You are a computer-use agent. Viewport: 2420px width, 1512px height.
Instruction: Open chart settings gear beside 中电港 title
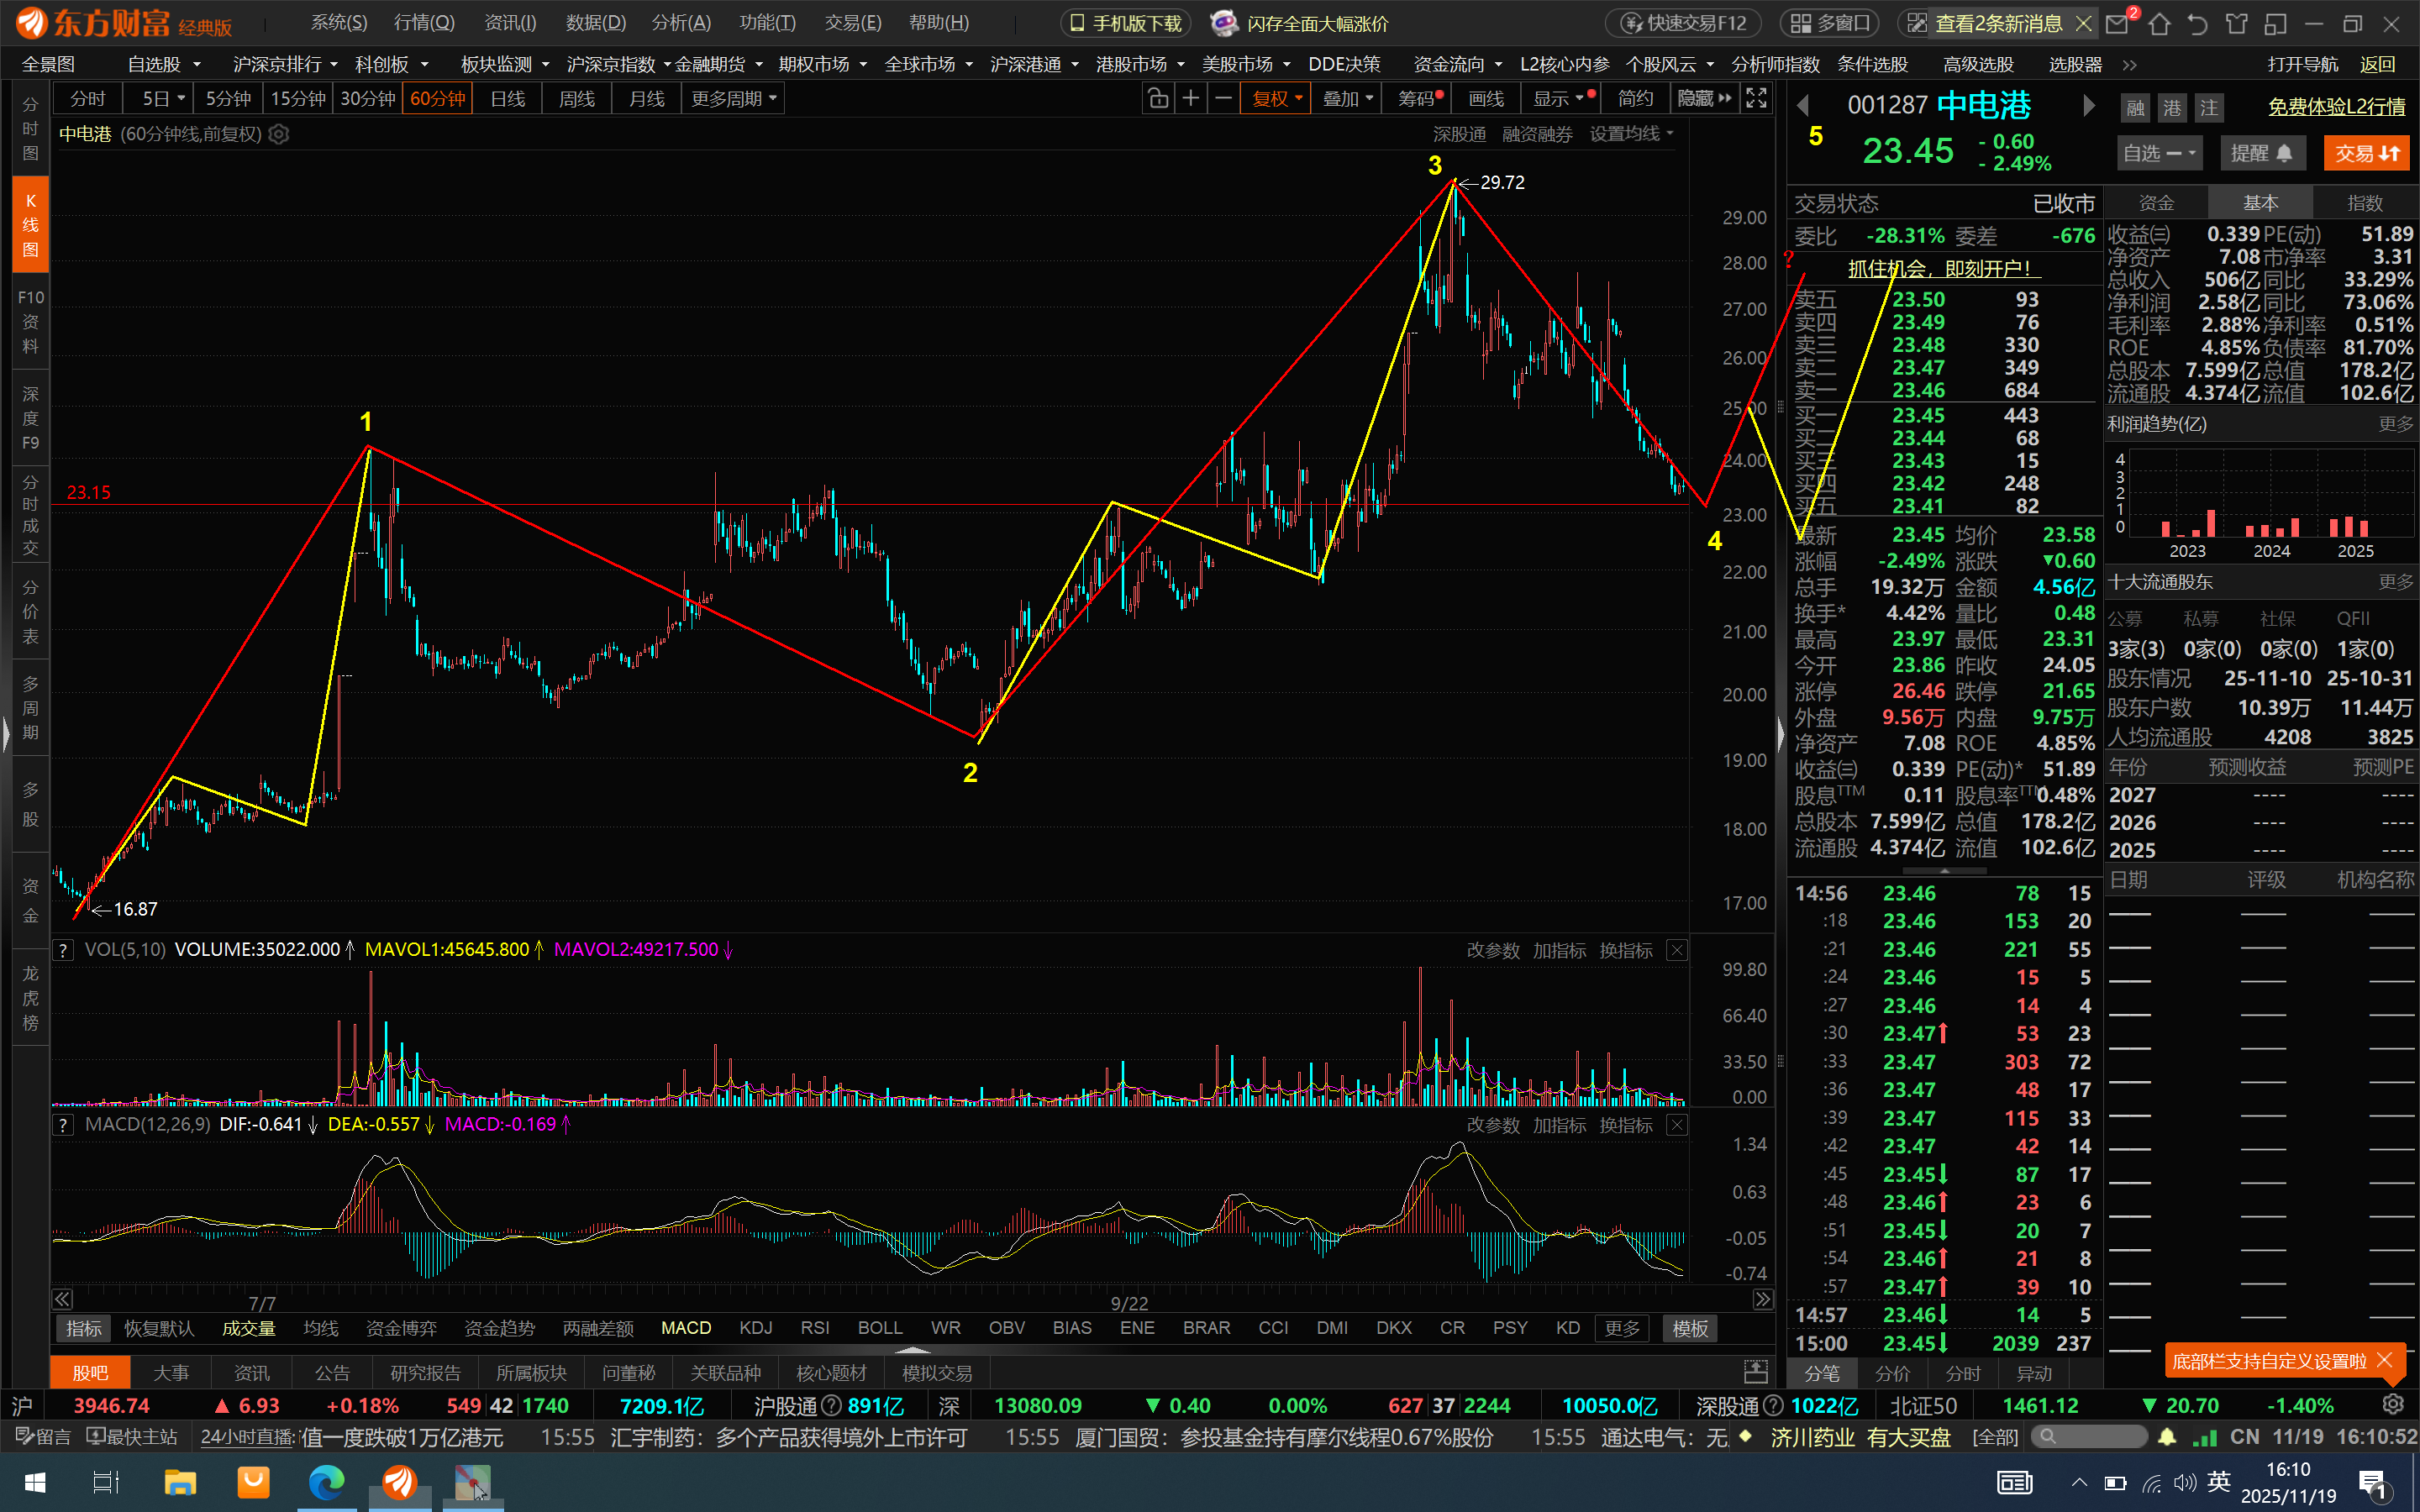279,134
